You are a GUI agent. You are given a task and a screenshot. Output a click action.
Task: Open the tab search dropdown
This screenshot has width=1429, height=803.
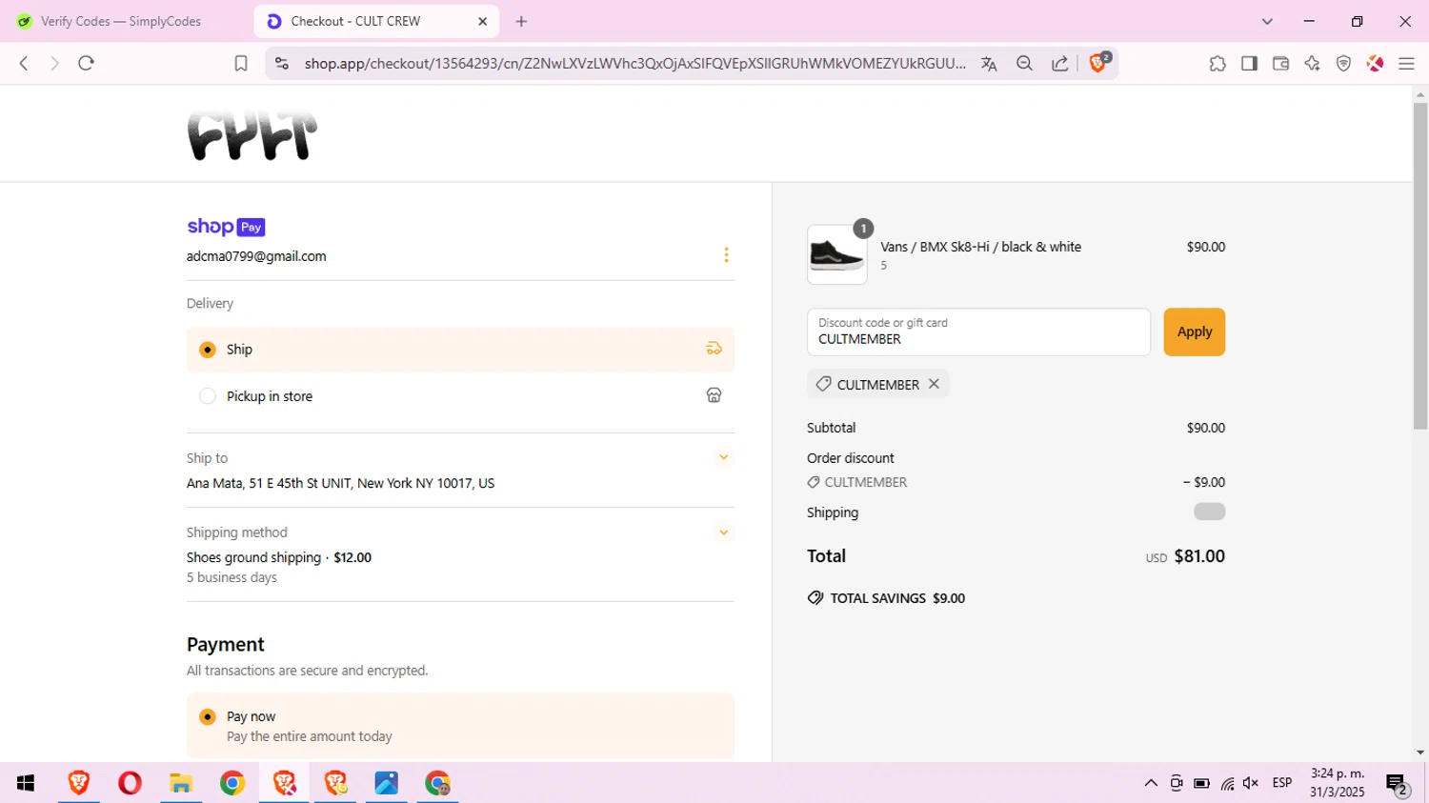click(1267, 21)
